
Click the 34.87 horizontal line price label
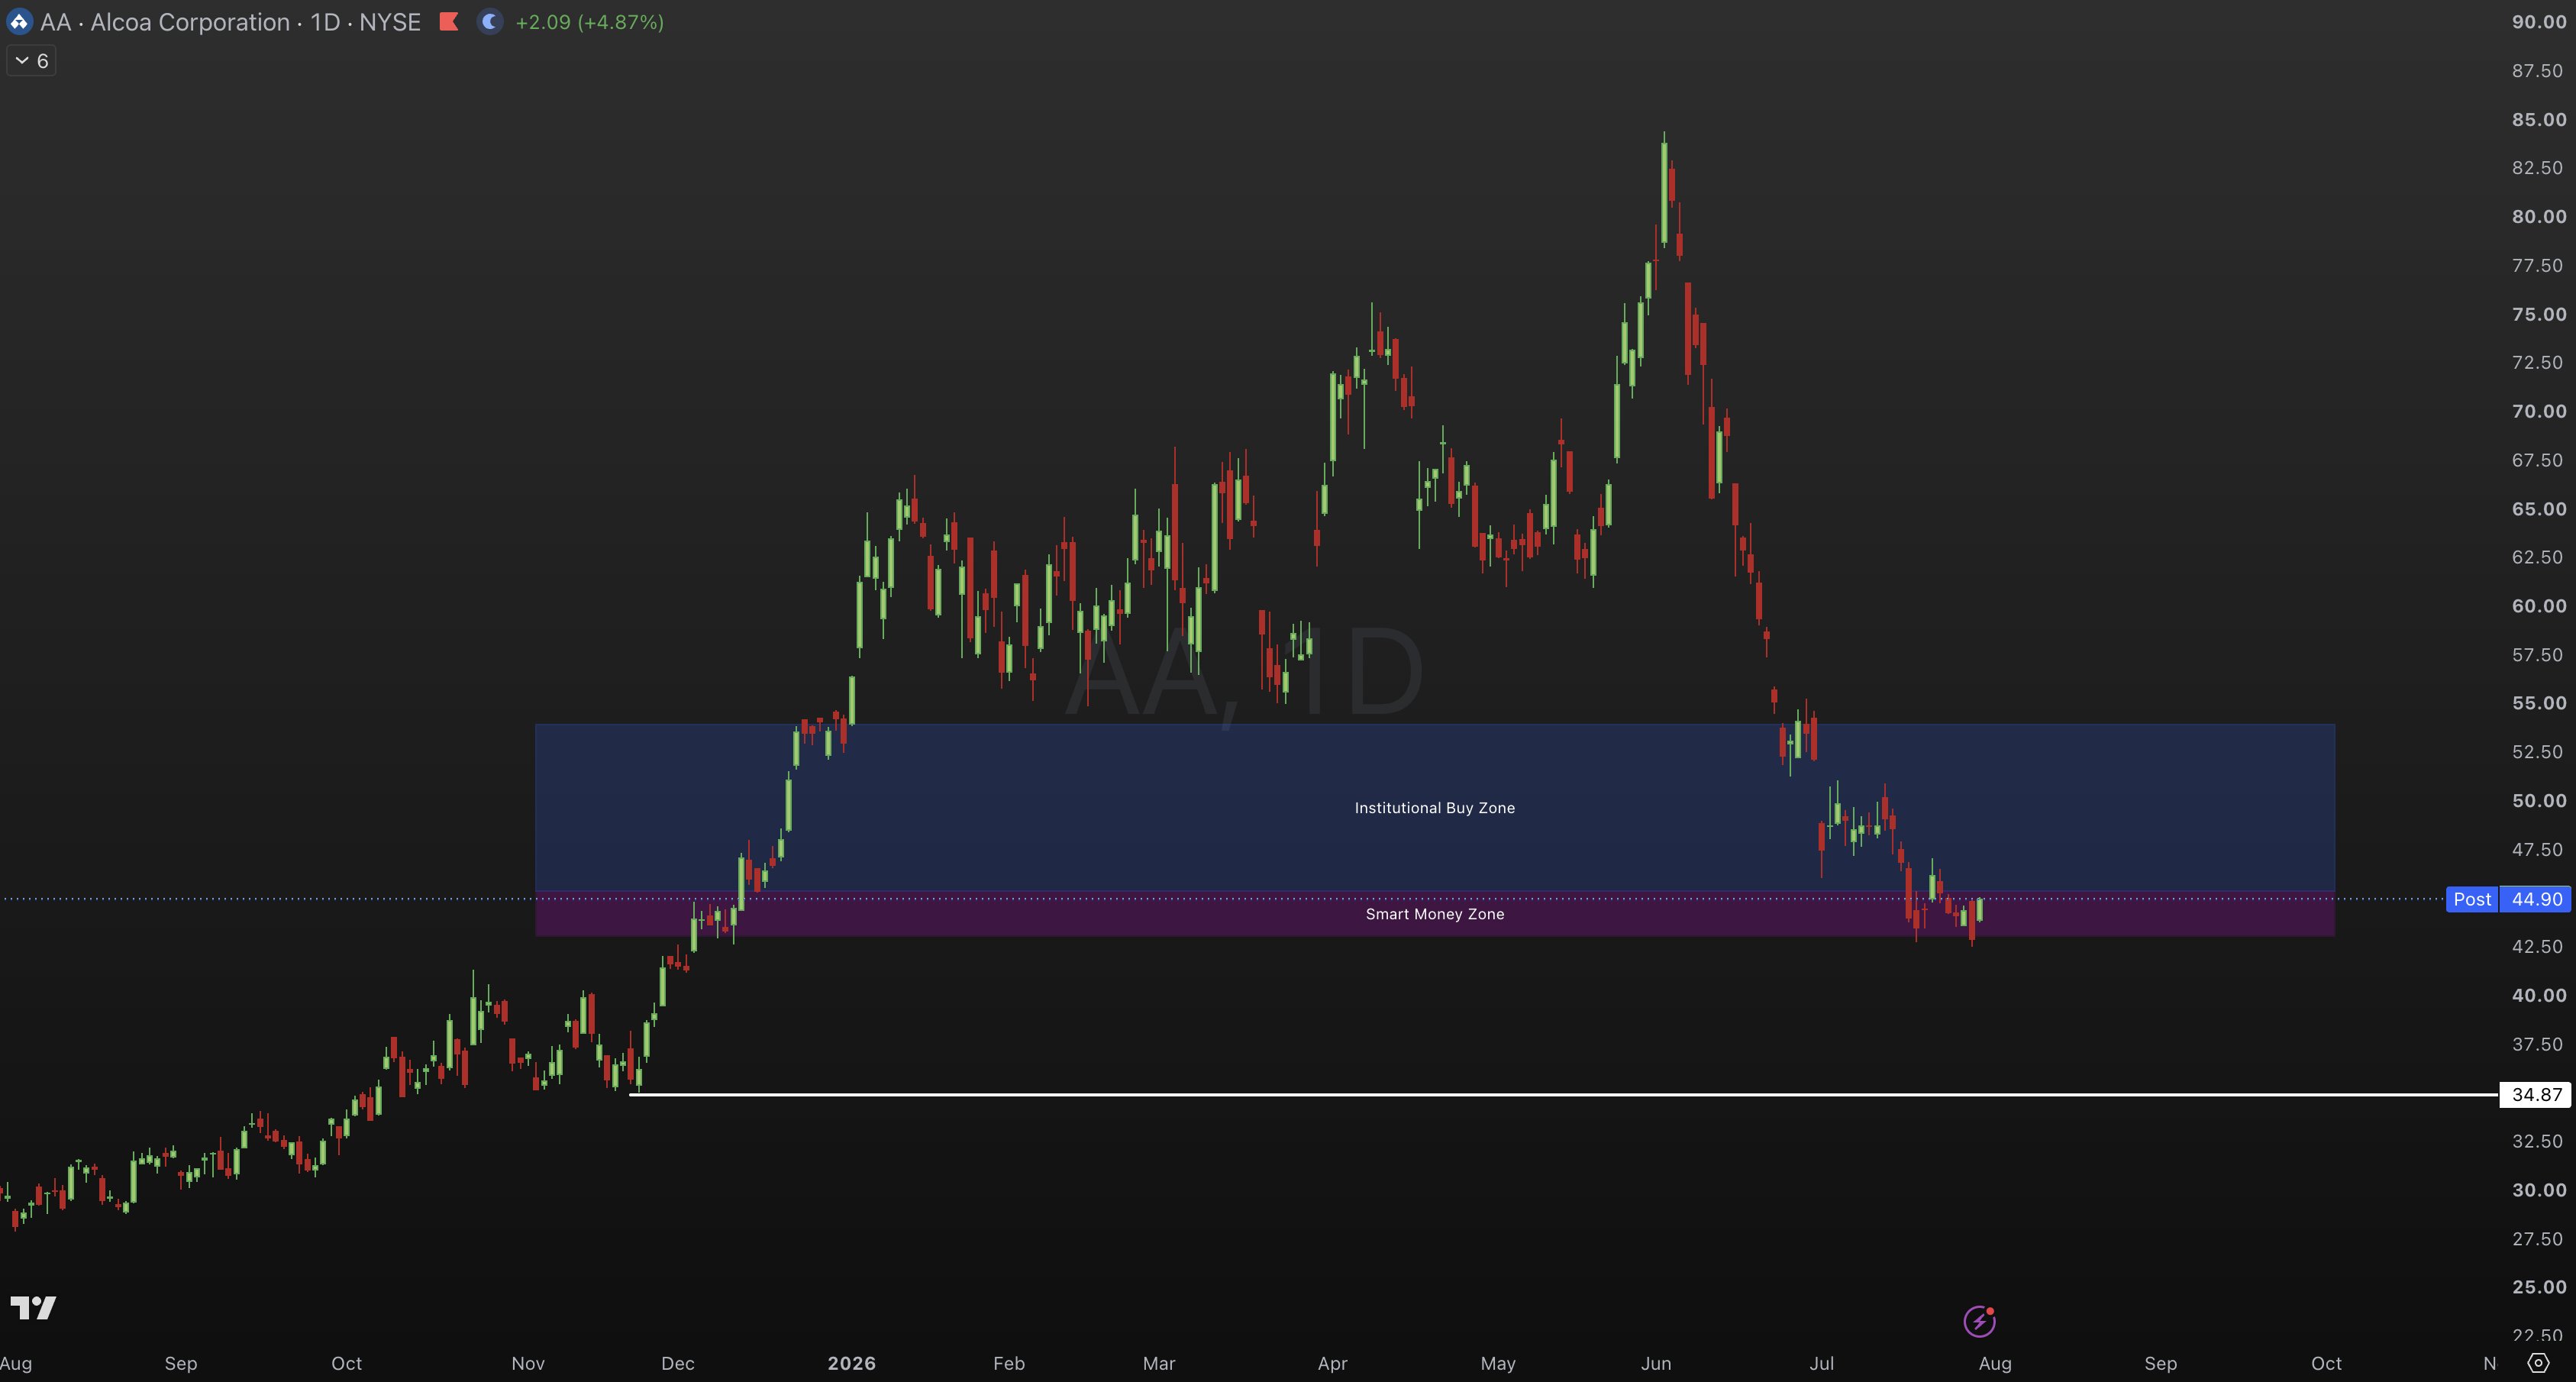(x=2535, y=1095)
